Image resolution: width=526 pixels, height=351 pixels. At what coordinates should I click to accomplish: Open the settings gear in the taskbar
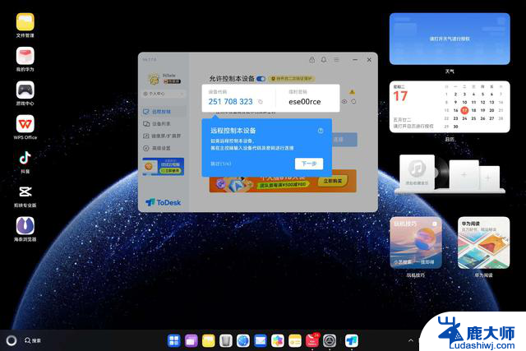330,341
